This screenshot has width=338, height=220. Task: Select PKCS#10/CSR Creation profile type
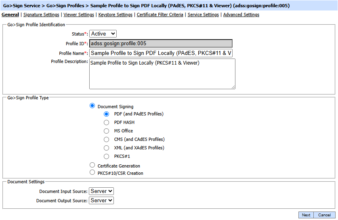click(92, 172)
